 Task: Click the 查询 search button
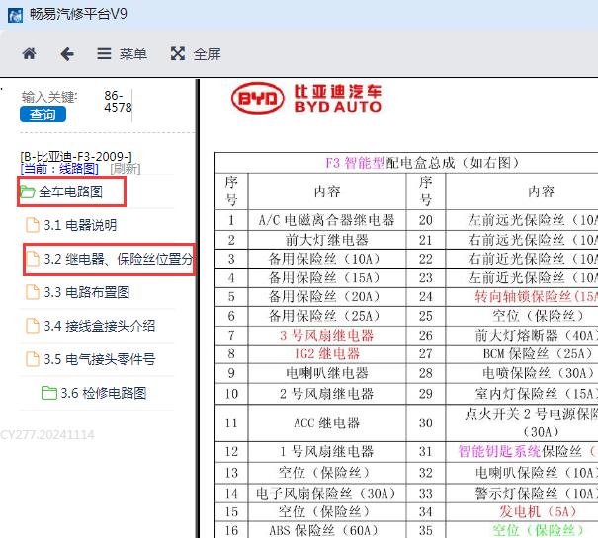click(43, 115)
